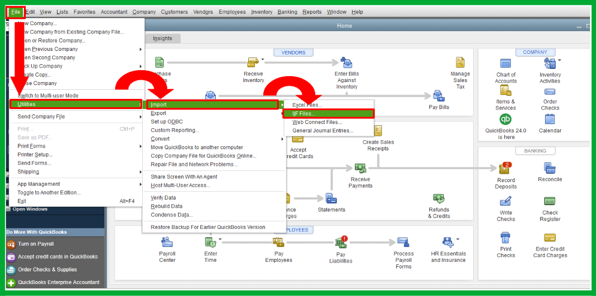596x296 pixels.
Task: Click the Refunds & Credits icon
Action: [439, 198]
